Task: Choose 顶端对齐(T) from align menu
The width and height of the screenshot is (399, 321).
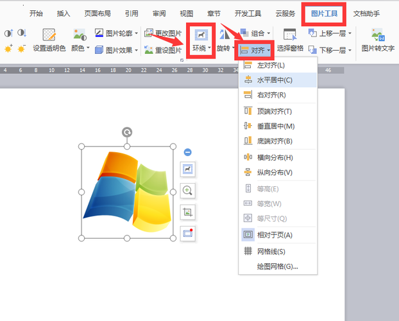Action: (278, 111)
